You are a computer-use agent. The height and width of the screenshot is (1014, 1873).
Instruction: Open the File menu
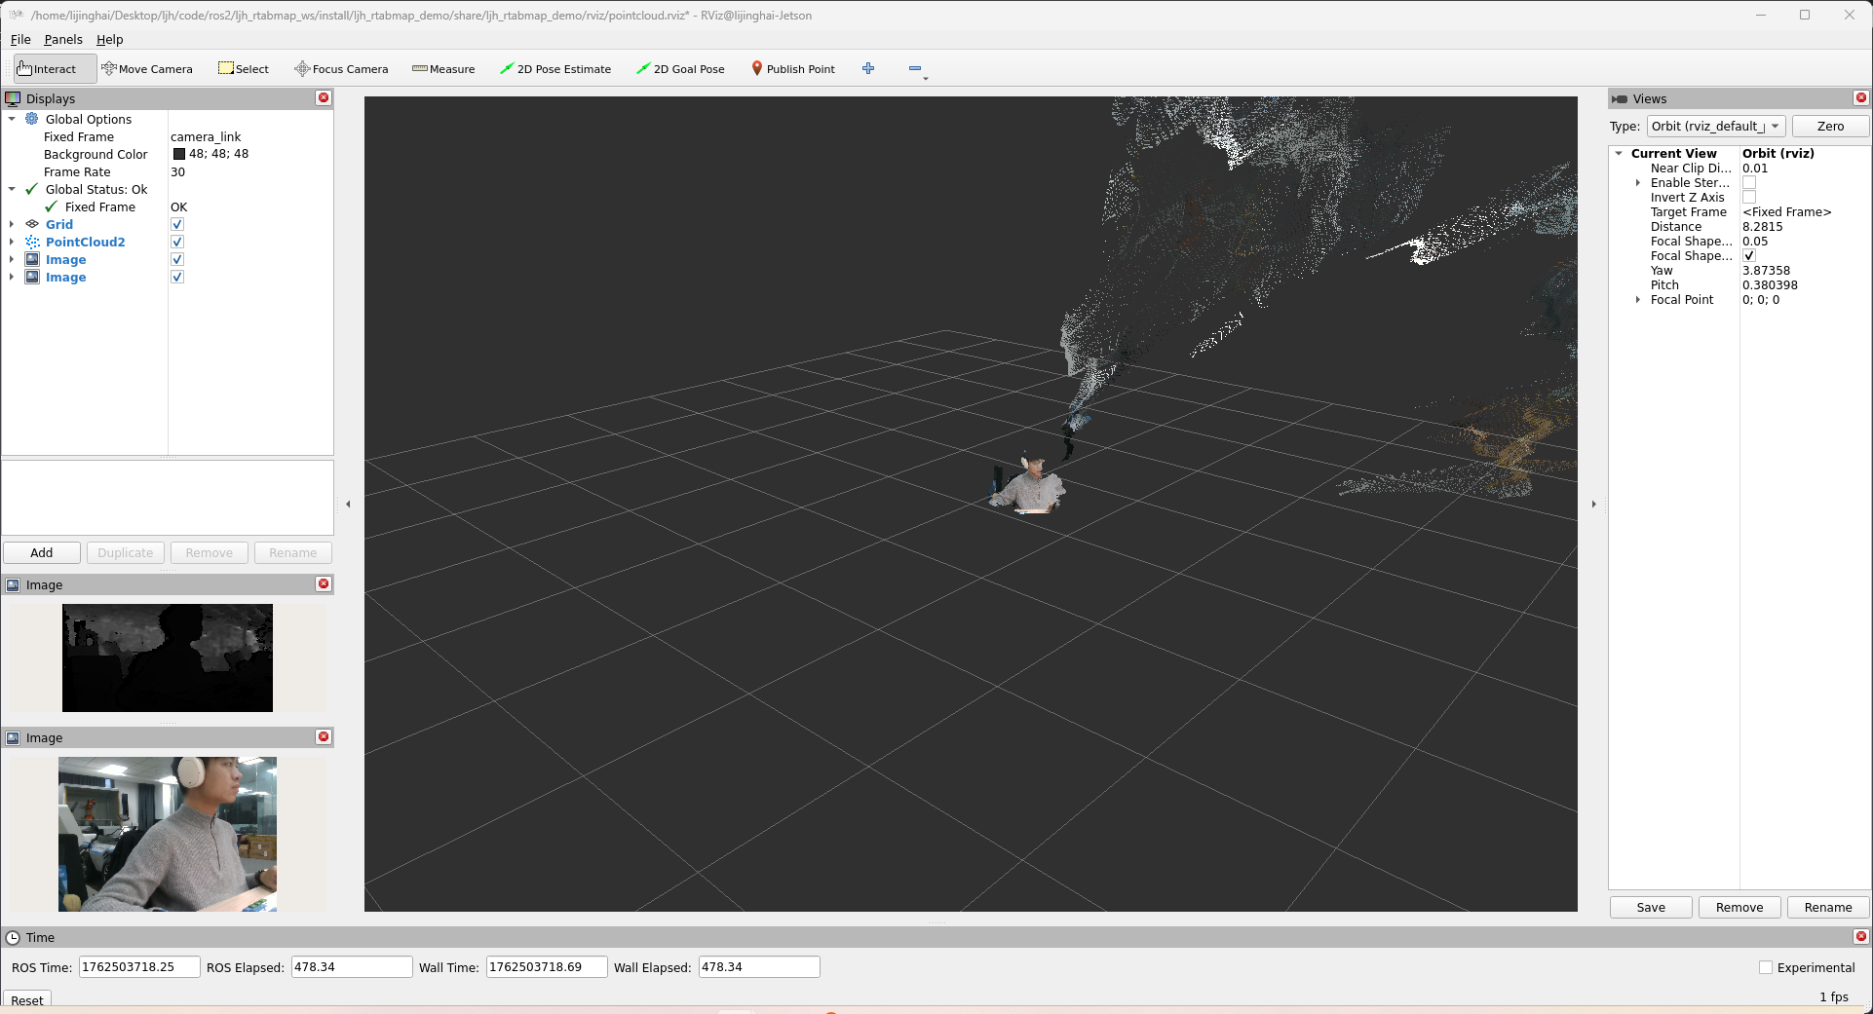(20, 39)
